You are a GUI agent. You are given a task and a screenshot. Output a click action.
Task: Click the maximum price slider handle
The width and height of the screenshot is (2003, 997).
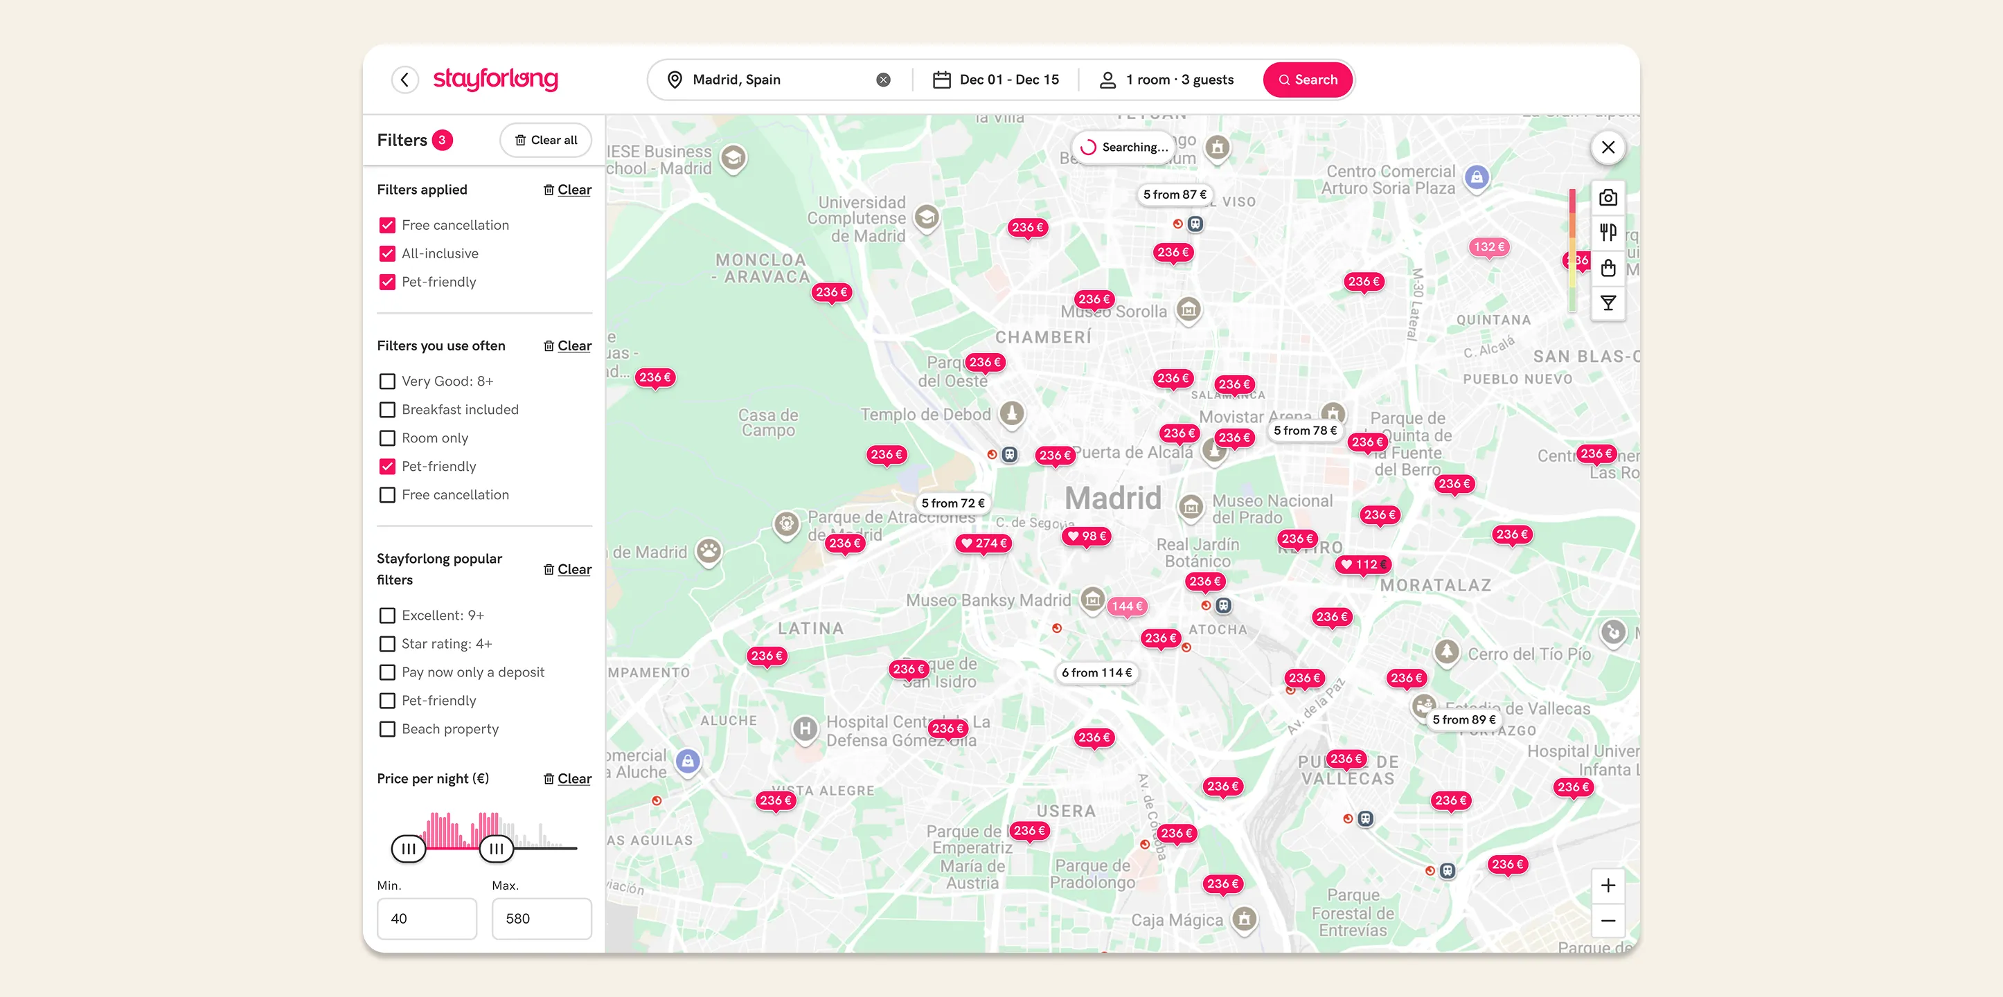point(495,849)
